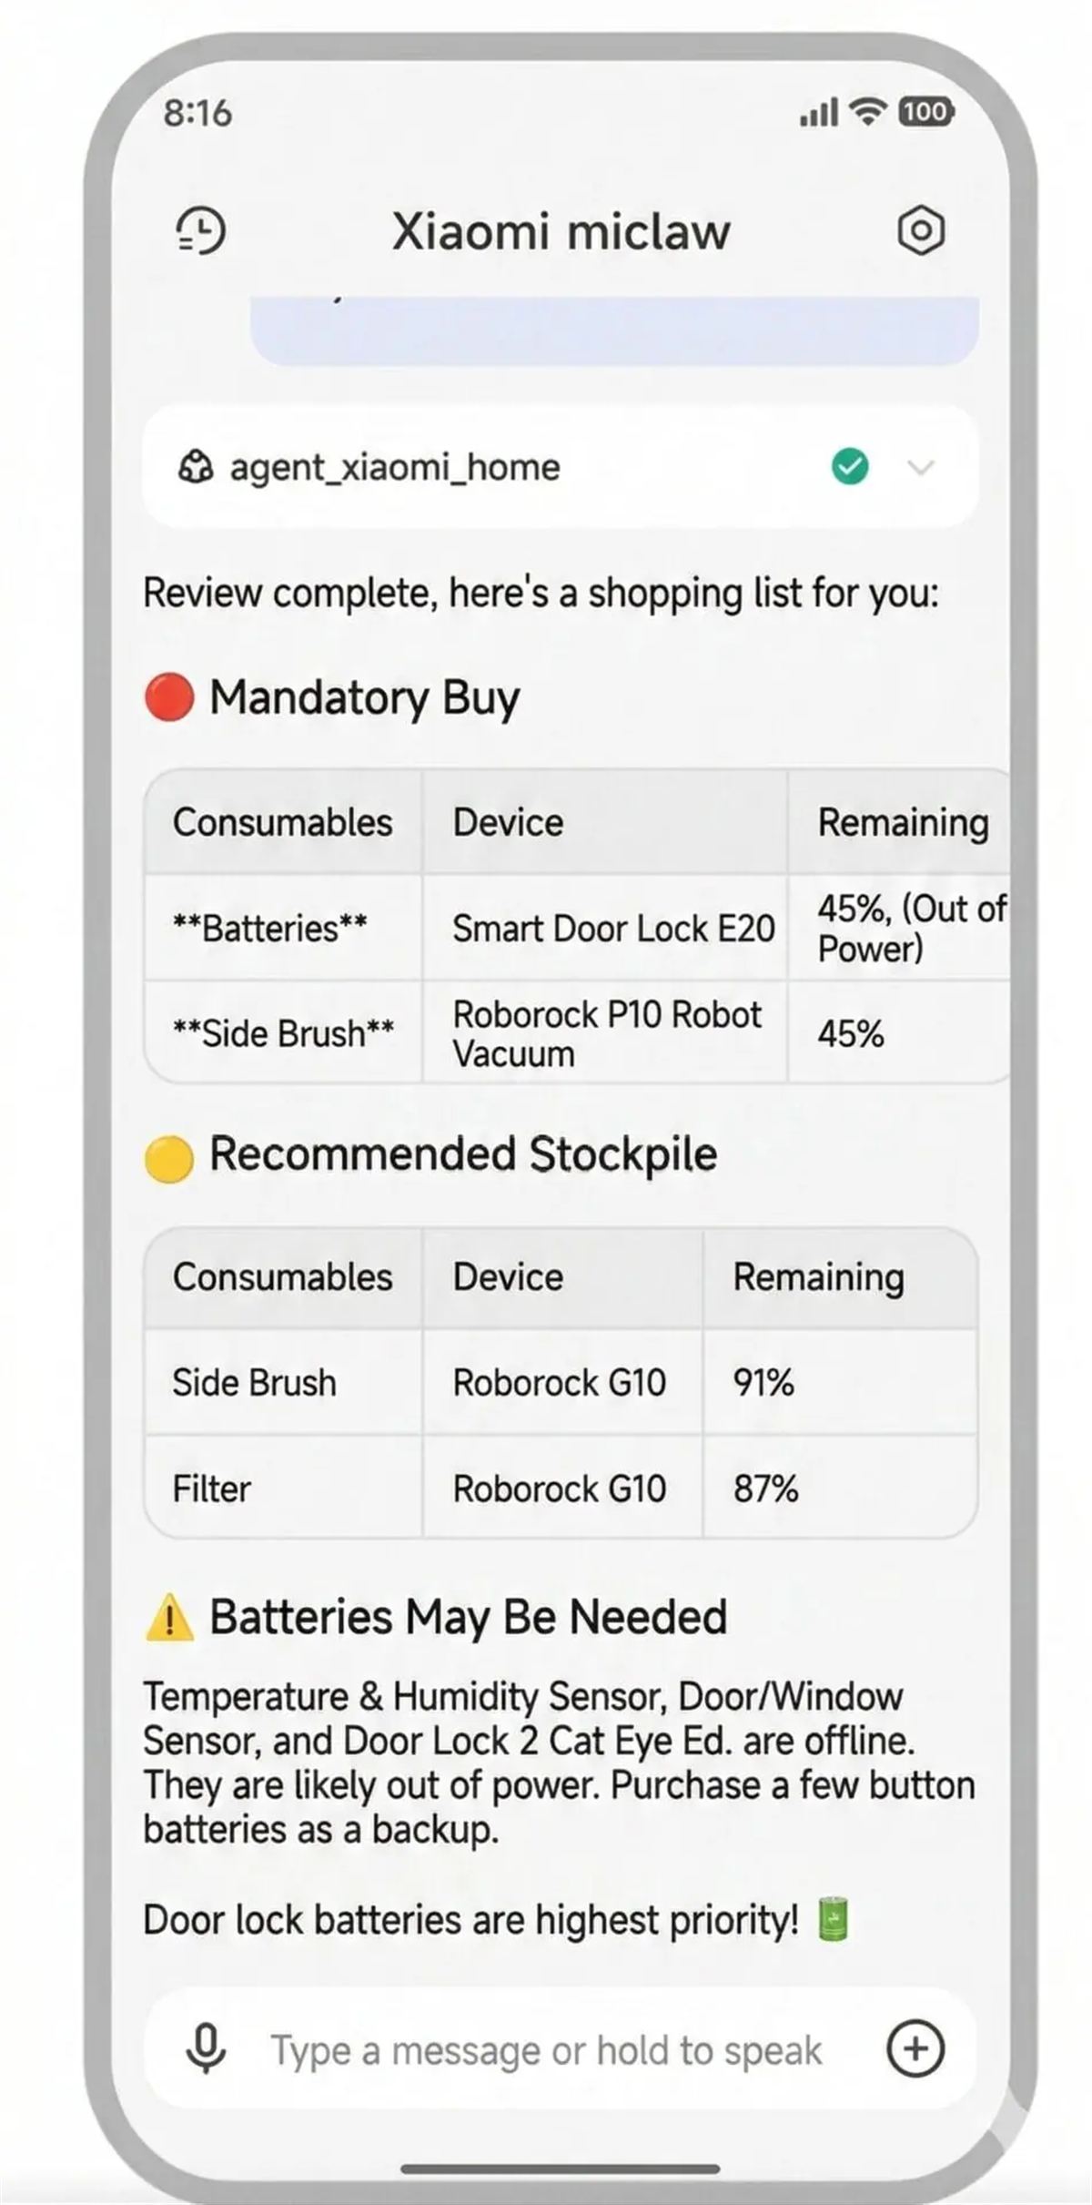The width and height of the screenshot is (1092, 2205).
Task: Tap the 8:16 clock in status bar
Action: 197,113
